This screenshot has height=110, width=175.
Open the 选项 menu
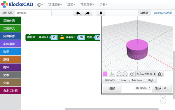[x=71, y=5]
